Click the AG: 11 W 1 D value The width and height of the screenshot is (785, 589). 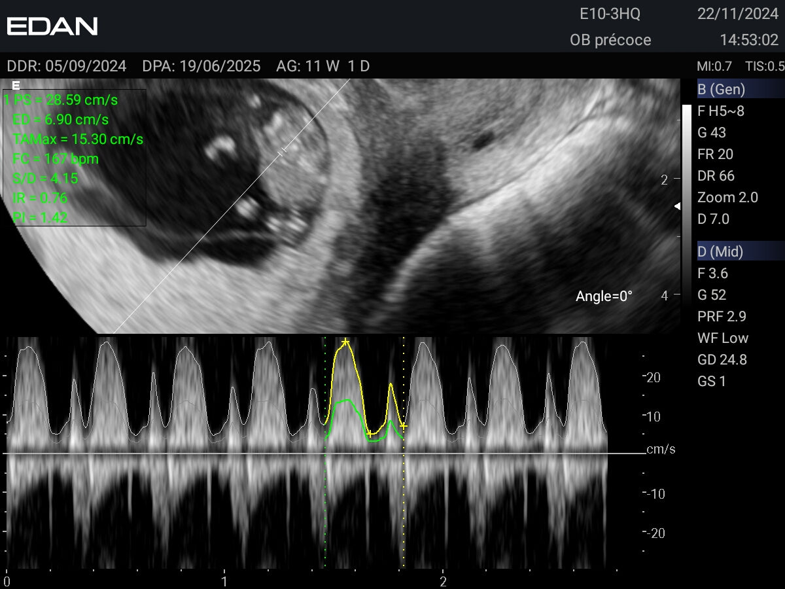323,66
